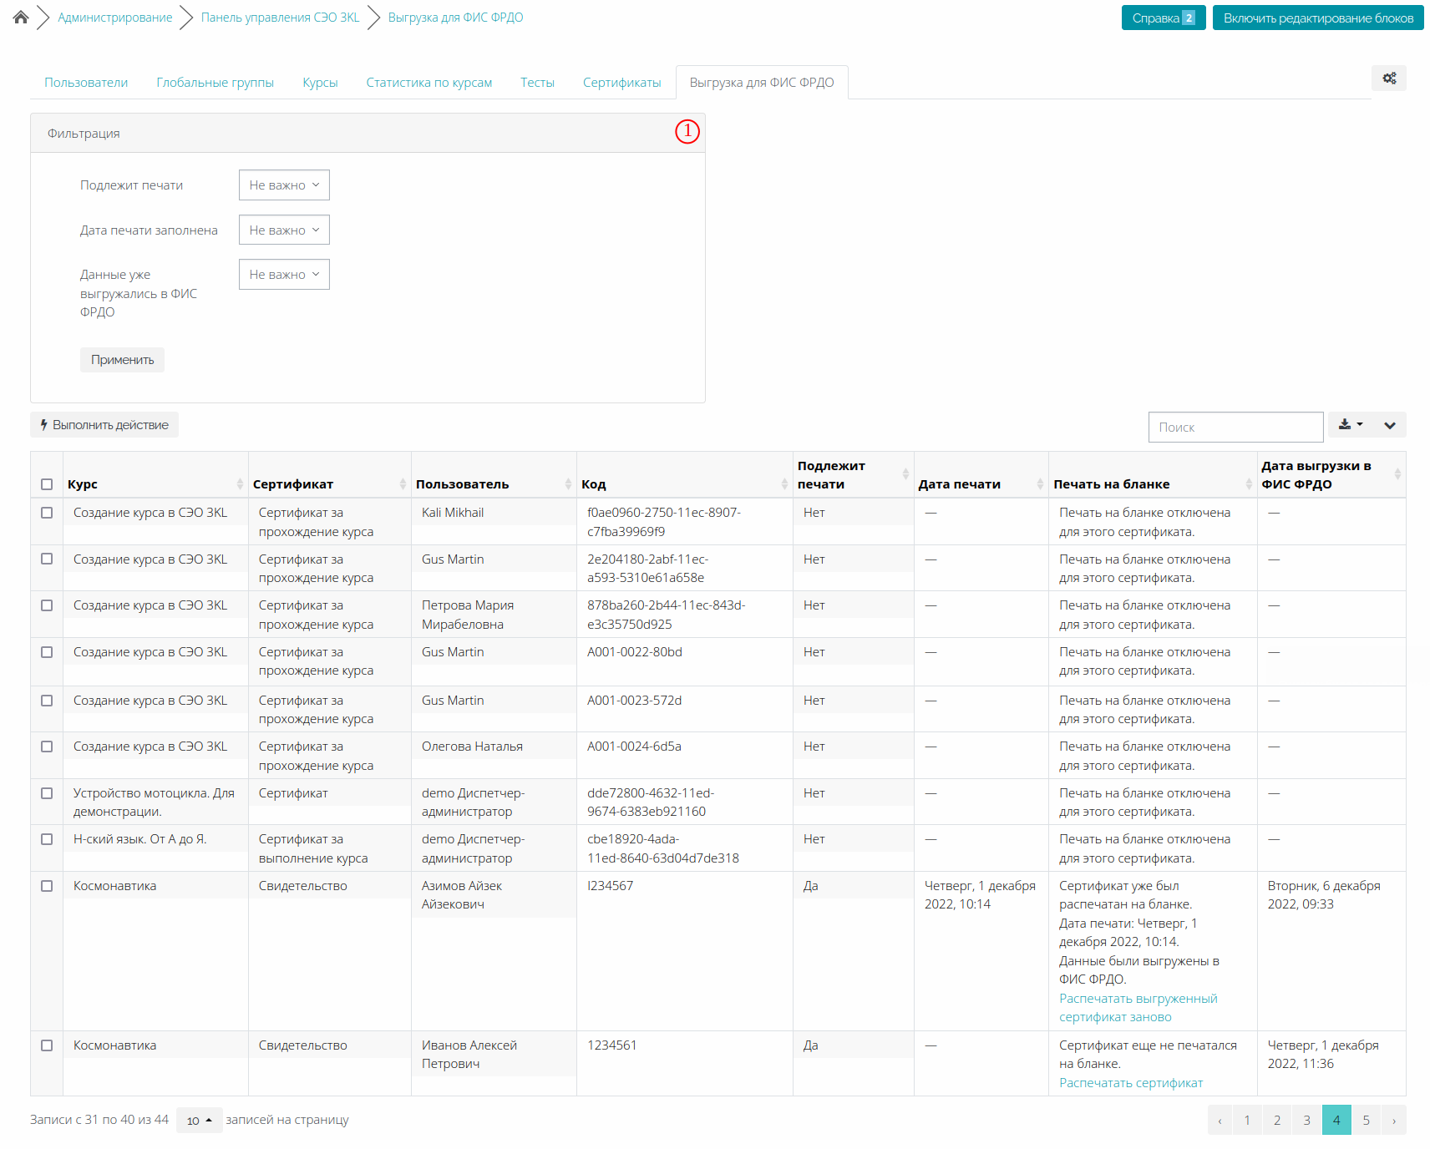The width and height of the screenshot is (1430, 1149).
Task: Click Включить редактирование блоков
Action: 1318,18
